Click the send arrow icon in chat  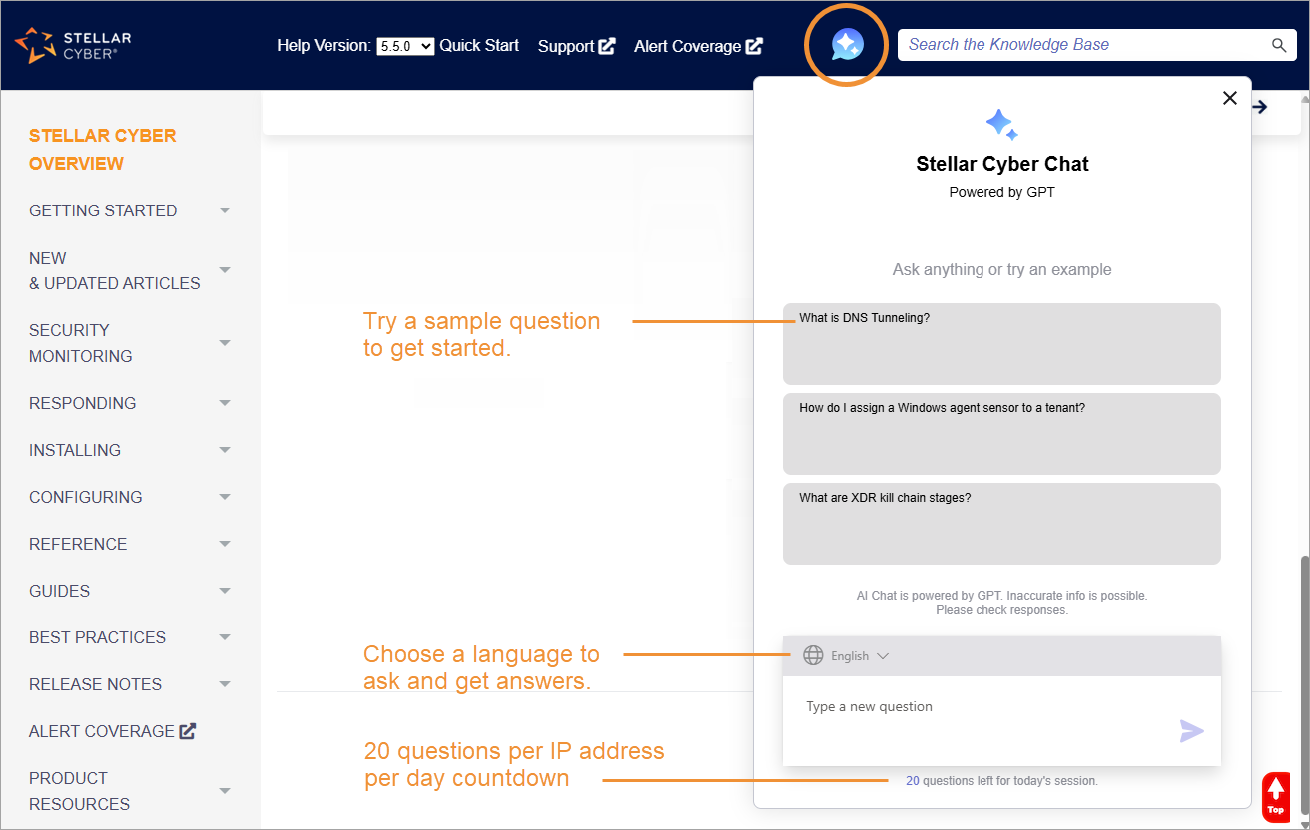click(1191, 731)
